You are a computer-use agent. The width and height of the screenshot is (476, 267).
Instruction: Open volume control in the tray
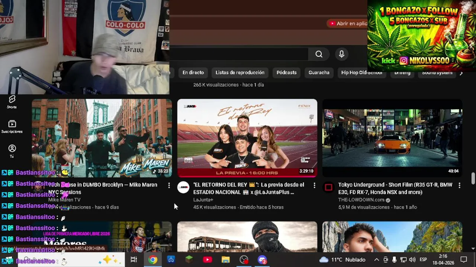point(412,260)
